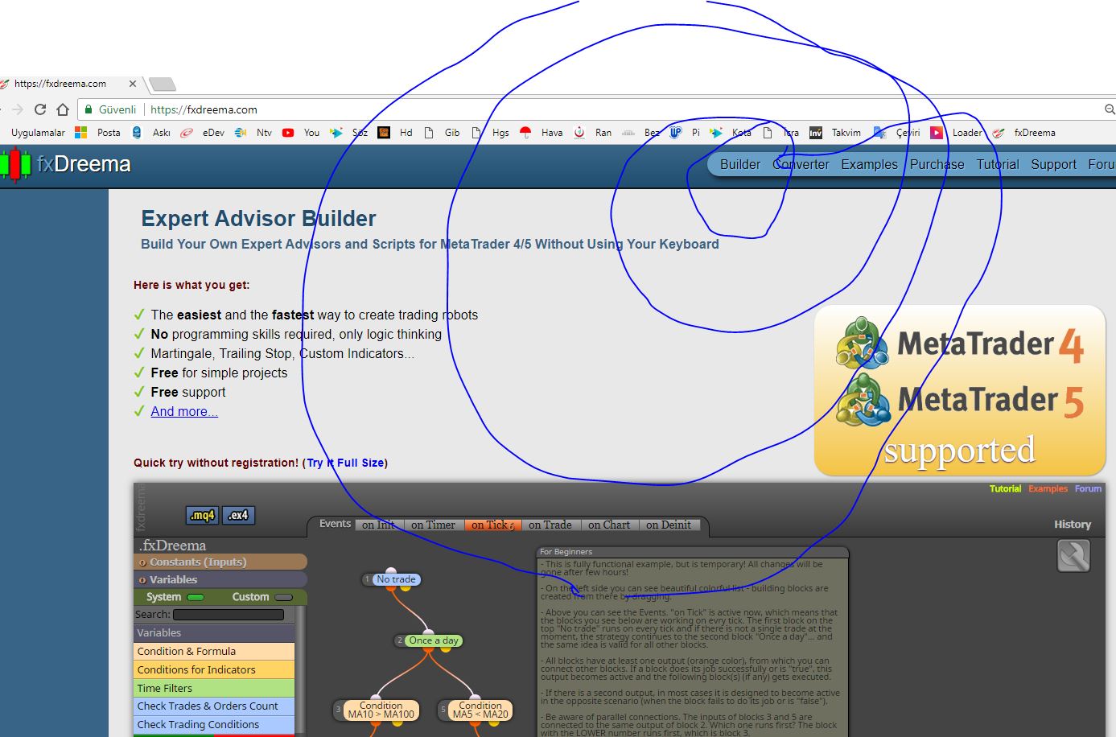1116x737 pixels.
Task: Expand the Constants (Inputs) panel
Action: 220,562
